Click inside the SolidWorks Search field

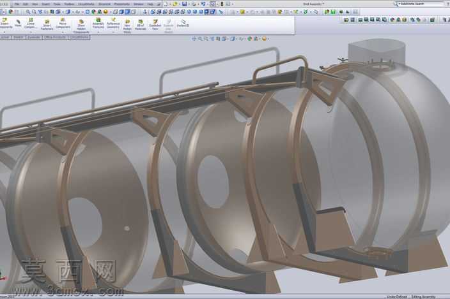point(422,4)
